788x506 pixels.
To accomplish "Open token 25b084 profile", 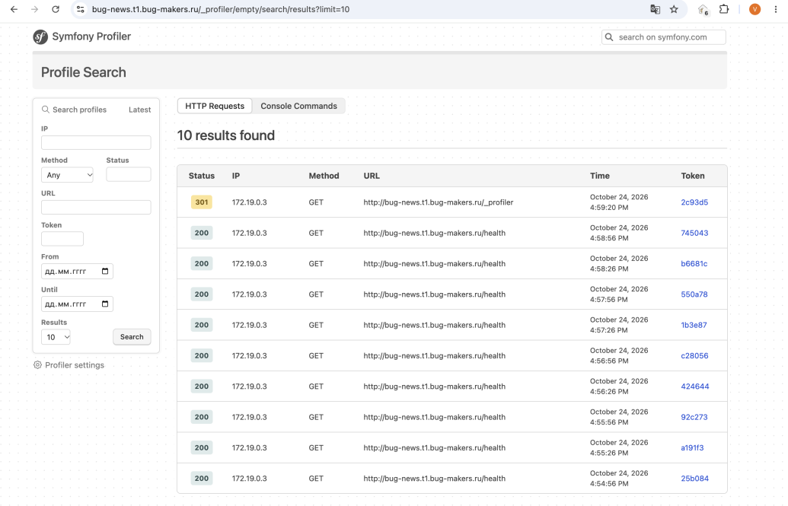I will tap(694, 478).
